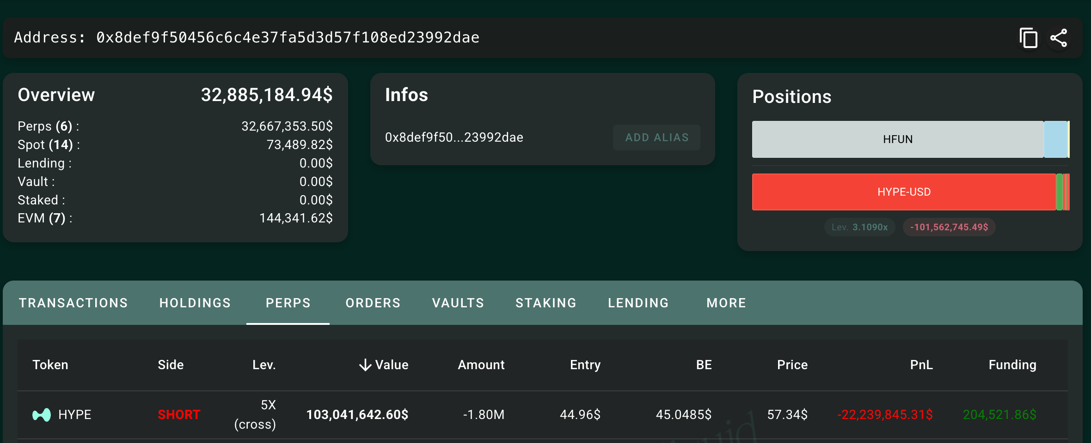Click the total 32,885,184.94$ value
Image resolution: width=1091 pixels, height=443 pixels.
click(267, 95)
